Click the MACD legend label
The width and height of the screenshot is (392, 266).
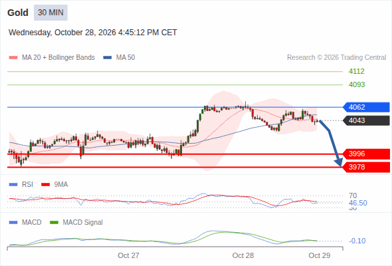31,223
